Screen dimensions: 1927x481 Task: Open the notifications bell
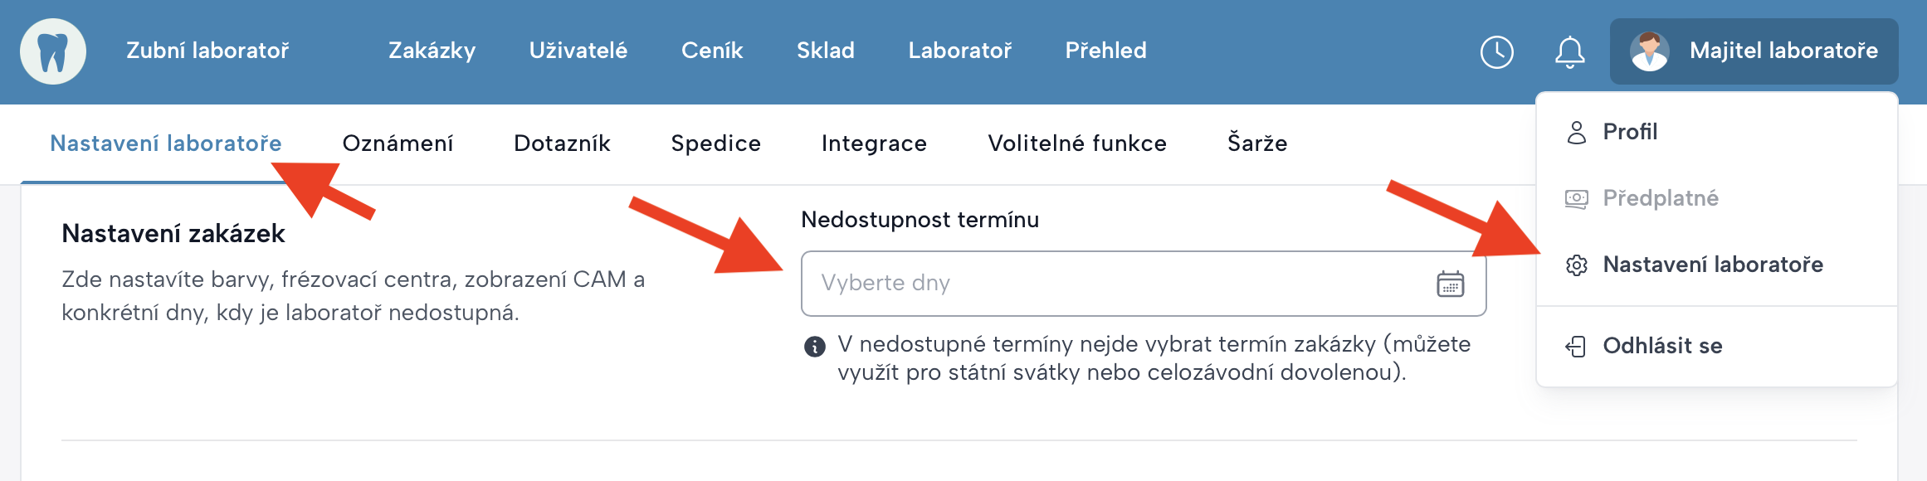(x=1569, y=52)
